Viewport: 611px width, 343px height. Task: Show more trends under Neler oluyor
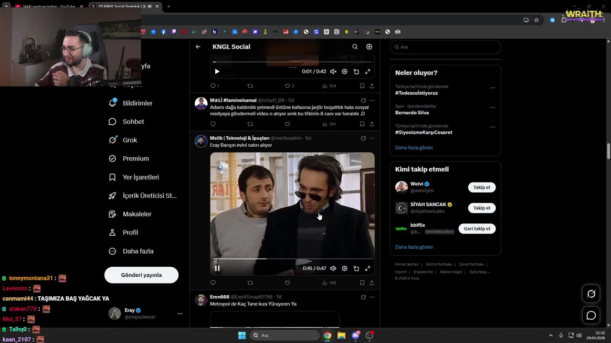pos(414,148)
